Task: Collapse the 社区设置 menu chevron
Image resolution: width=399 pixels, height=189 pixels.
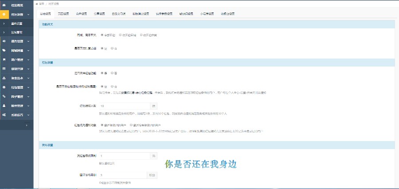Action: 28,15
